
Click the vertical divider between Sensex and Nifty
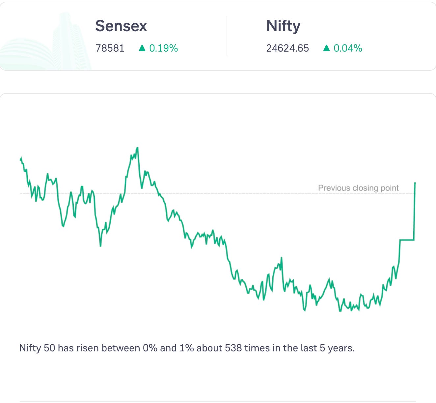click(227, 36)
